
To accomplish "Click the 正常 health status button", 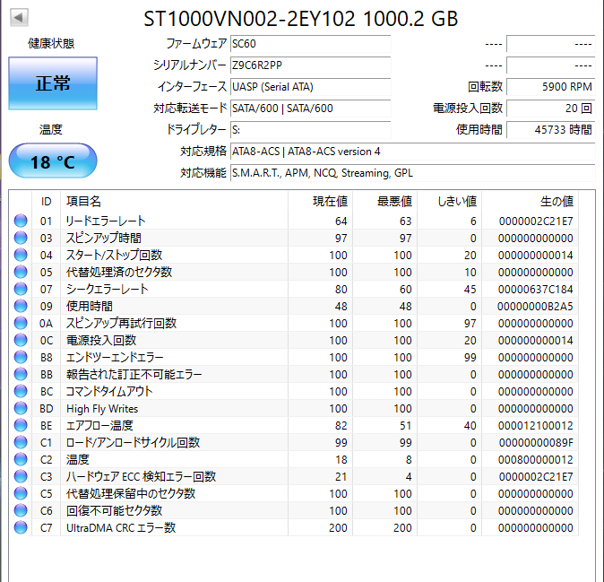I will (x=52, y=84).
